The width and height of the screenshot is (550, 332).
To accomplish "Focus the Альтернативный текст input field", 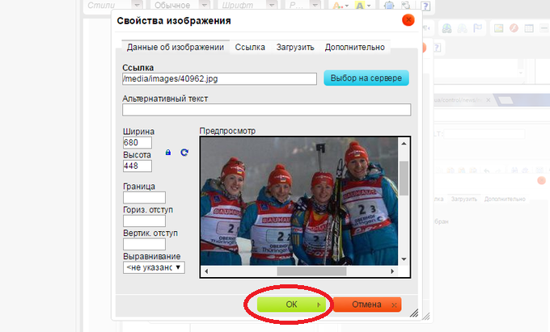I will (x=266, y=111).
